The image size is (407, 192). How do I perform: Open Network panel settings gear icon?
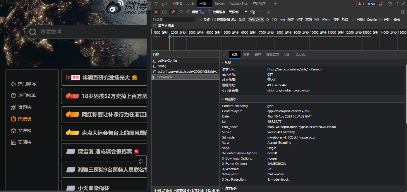coord(403,12)
